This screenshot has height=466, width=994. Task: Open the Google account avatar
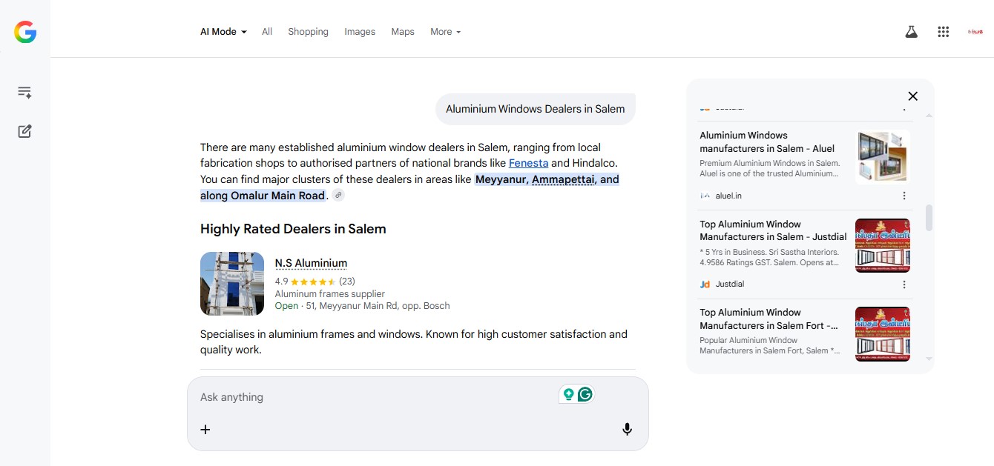975,32
